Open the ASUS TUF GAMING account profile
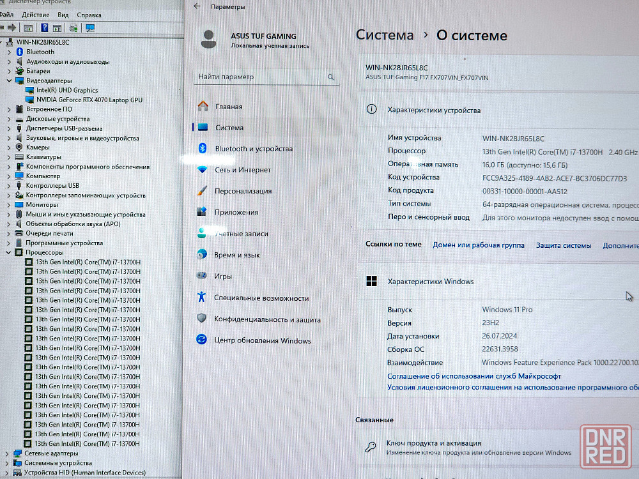 (x=255, y=40)
